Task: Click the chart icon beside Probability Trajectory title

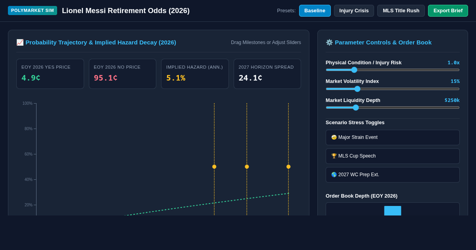Action: coord(20,42)
